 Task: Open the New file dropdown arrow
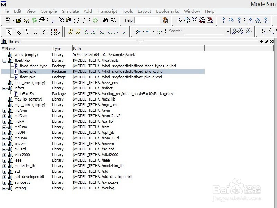pos(13,20)
